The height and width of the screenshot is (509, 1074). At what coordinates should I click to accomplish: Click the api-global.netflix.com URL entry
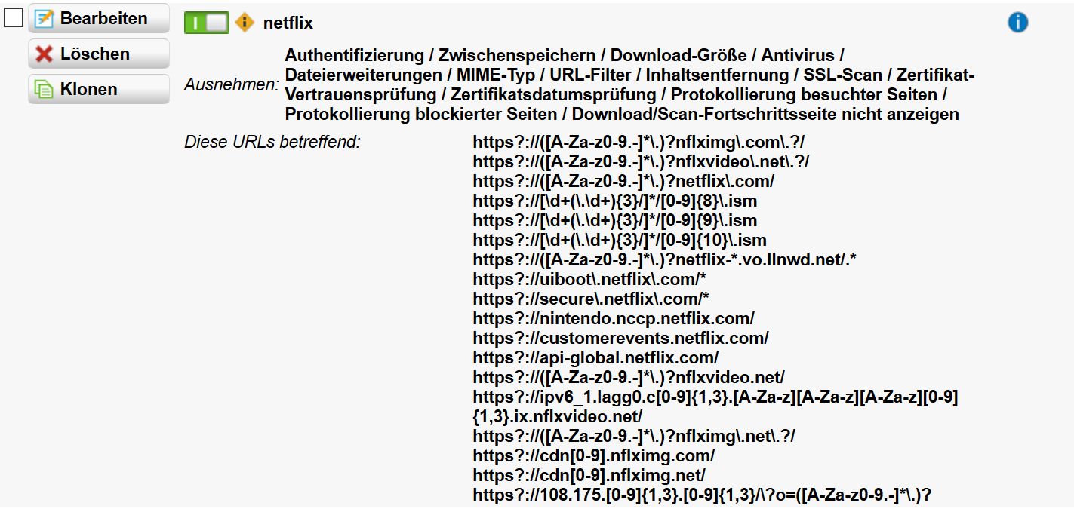click(x=595, y=357)
